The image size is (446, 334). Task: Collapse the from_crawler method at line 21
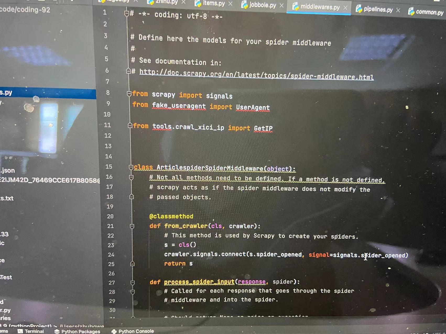[132, 226]
